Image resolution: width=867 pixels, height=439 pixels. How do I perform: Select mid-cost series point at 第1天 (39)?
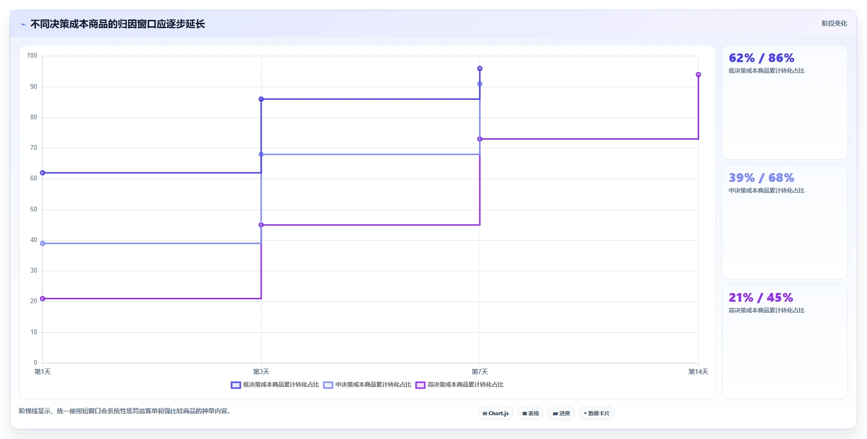tap(43, 244)
